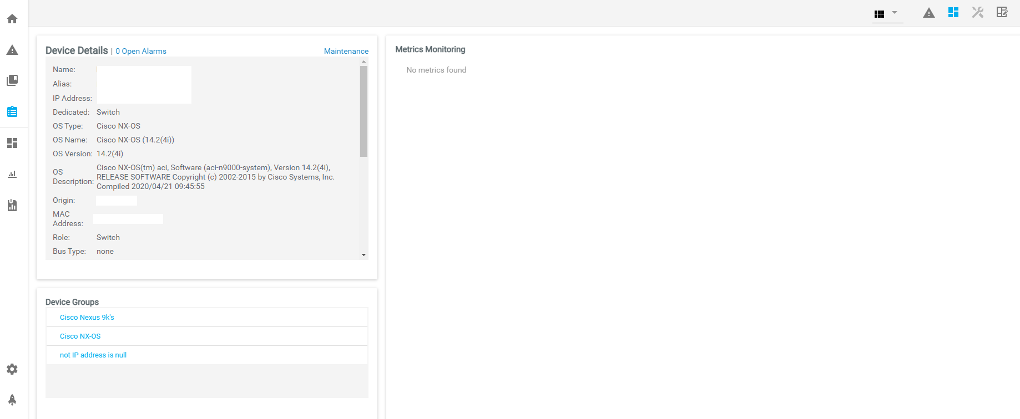Open the settings gear icon in sidebar

point(12,369)
